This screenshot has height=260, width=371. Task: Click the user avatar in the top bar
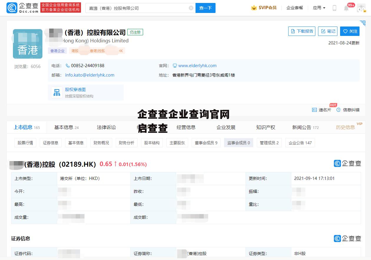pyautogui.click(x=361, y=8)
